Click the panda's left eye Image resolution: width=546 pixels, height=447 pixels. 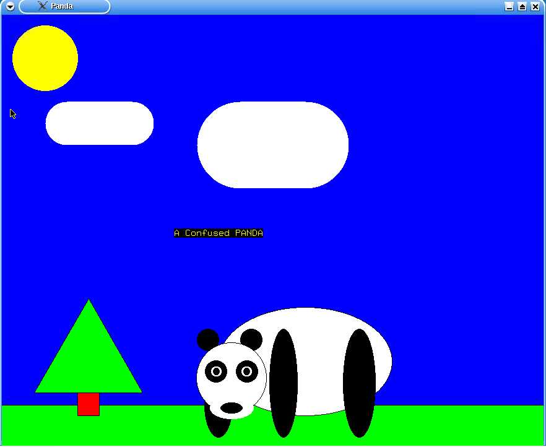click(x=216, y=371)
